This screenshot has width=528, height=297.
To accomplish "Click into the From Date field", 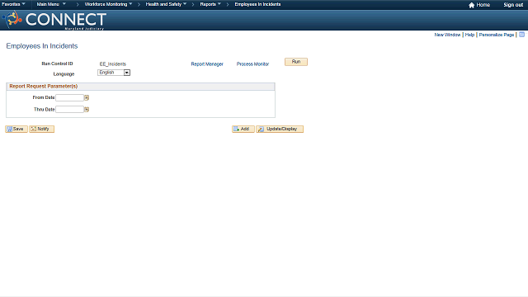I will [x=69, y=97].
